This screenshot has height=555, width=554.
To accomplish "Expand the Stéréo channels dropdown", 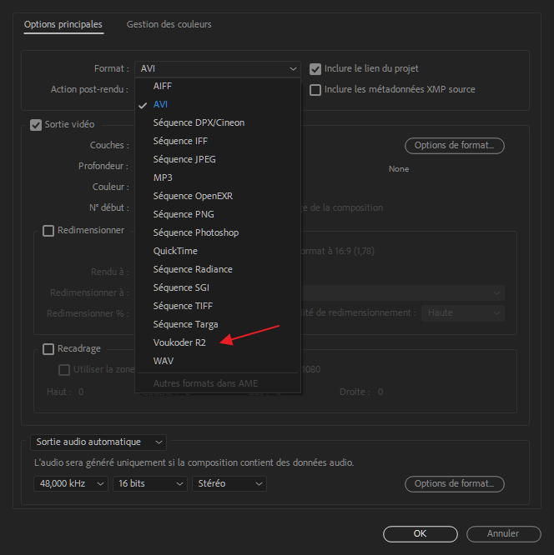I will point(229,483).
